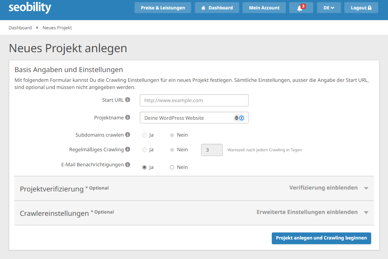Open the notifications bell icon

point(301,8)
